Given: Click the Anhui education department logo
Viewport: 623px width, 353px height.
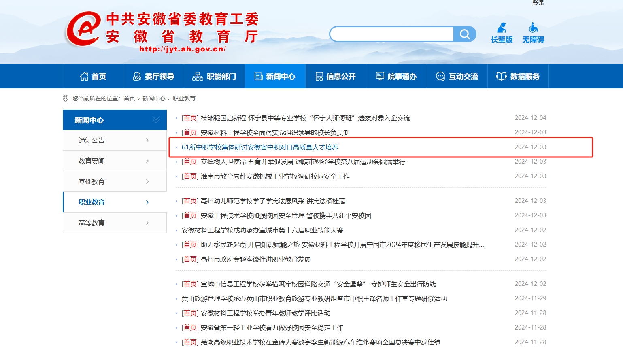Looking at the screenshot, I should (x=83, y=29).
